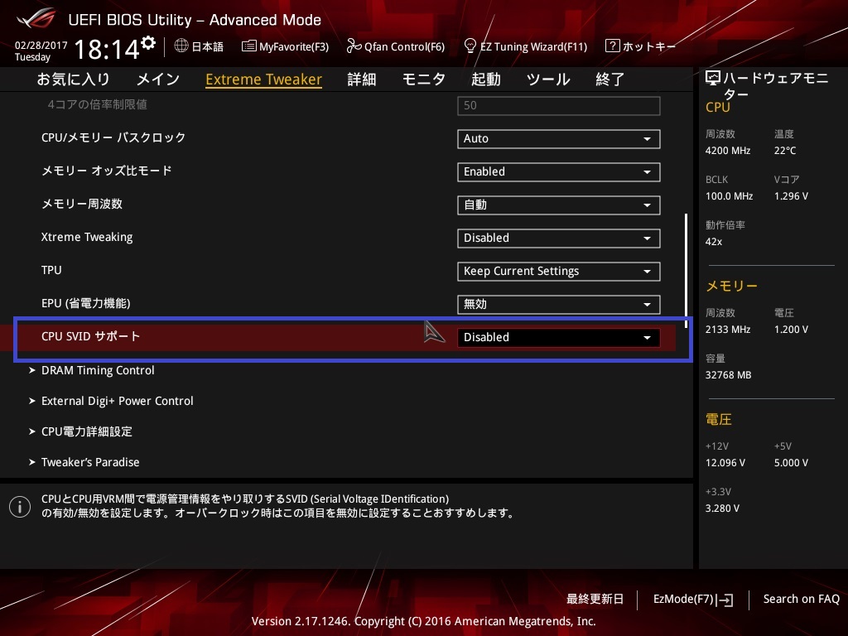Open EPU (省電力機能) dropdown
848x636 pixels.
559,305
